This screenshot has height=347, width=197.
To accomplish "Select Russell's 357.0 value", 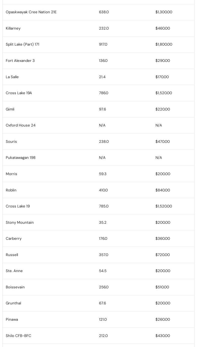I will tap(103, 255).
